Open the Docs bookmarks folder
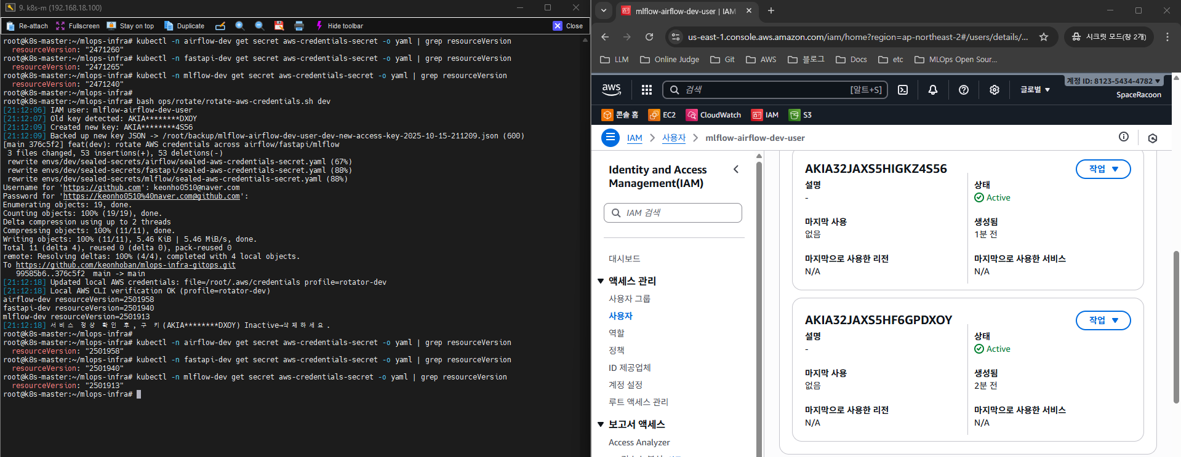 pyautogui.click(x=852, y=60)
